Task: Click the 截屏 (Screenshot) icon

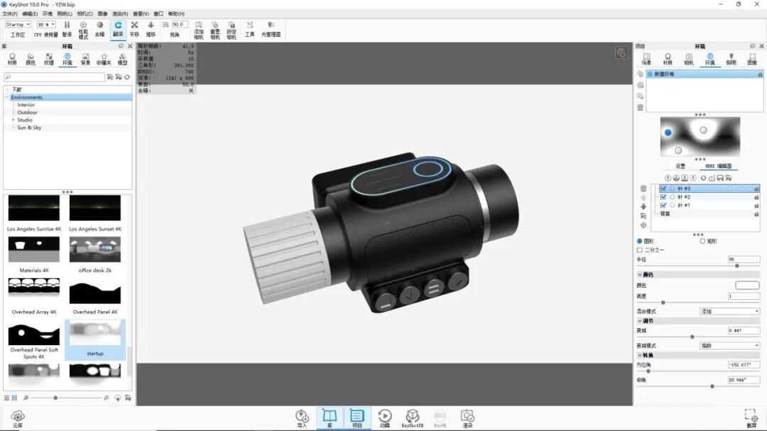Action: [750, 418]
